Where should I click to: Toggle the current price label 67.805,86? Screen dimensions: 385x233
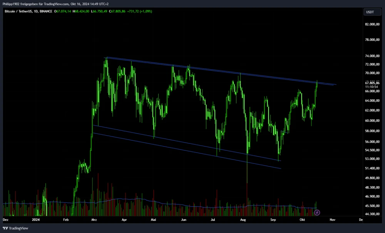coord(372,82)
